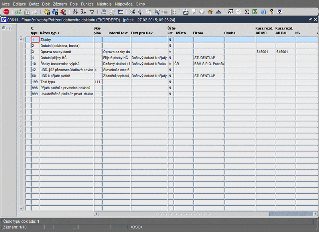Open the Editace menu
This screenshot has width=319, height=232.
click(x=19, y=4)
